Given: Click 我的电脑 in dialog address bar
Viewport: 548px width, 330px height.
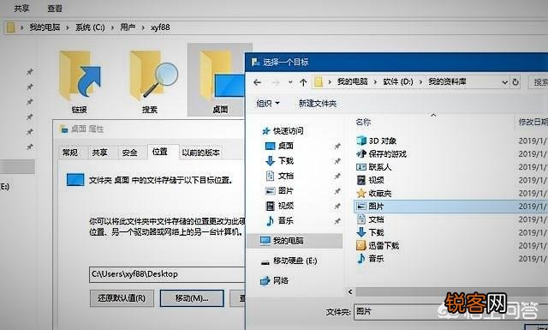Looking at the screenshot, I should pyautogui.click(x=352, y=82).
